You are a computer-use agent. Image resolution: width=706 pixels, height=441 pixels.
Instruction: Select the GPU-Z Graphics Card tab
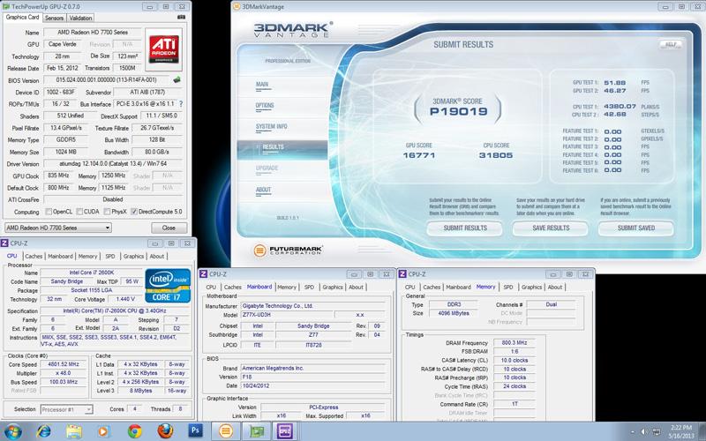tap(23, 17)
